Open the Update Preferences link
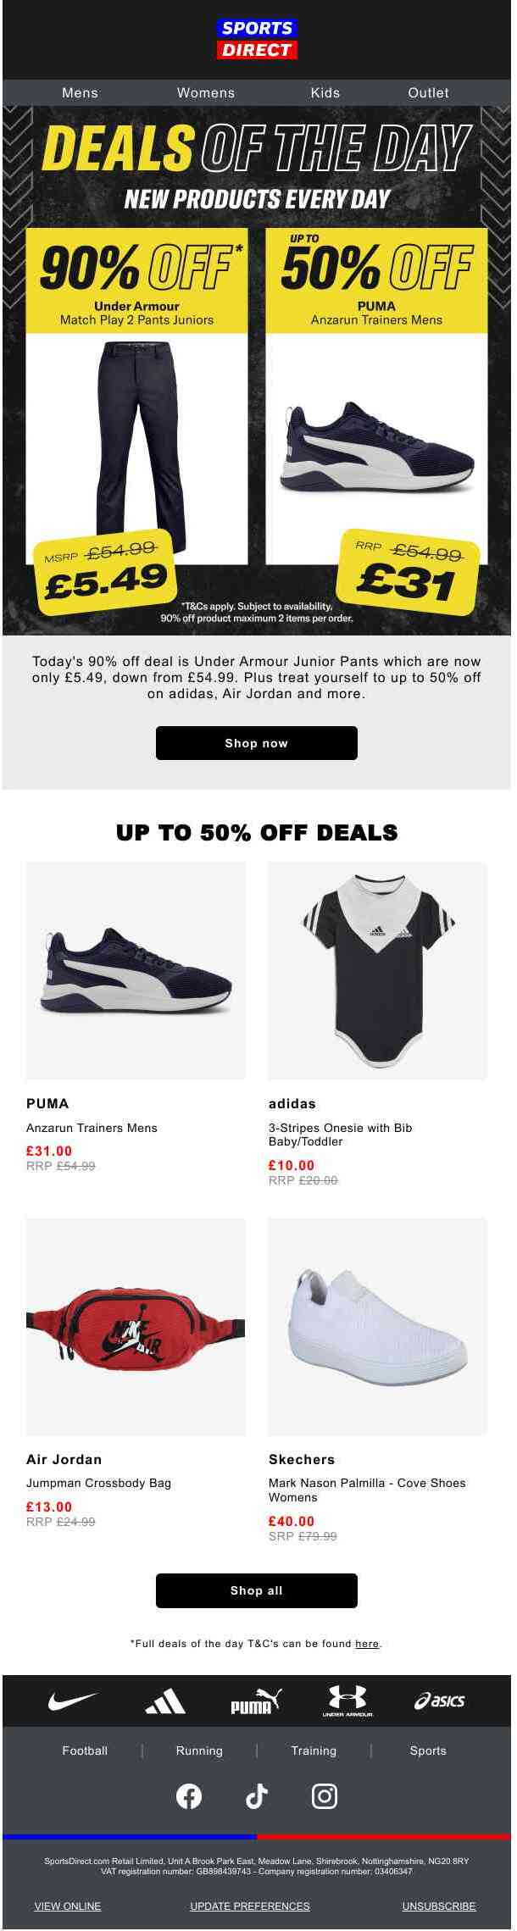 point(250,1906)
